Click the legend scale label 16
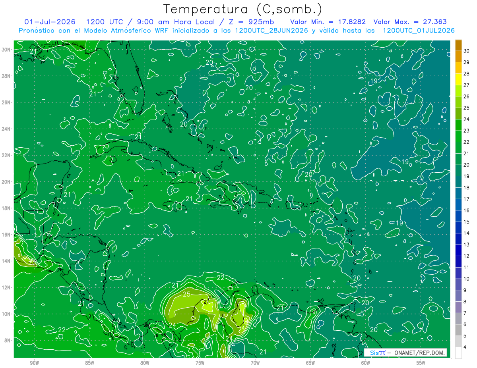Screen dimensions: 477x368 click(x=467, y=210)
